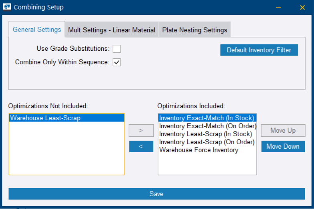
Task: Click the Combining Setup app icon in title bar
Action: coord(7,7)
